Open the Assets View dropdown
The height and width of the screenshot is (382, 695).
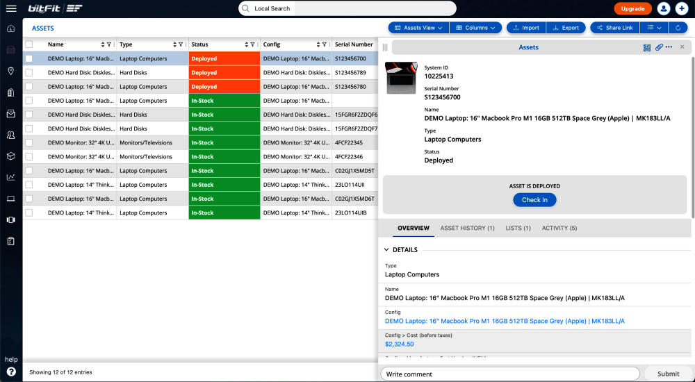coord(418,28)
